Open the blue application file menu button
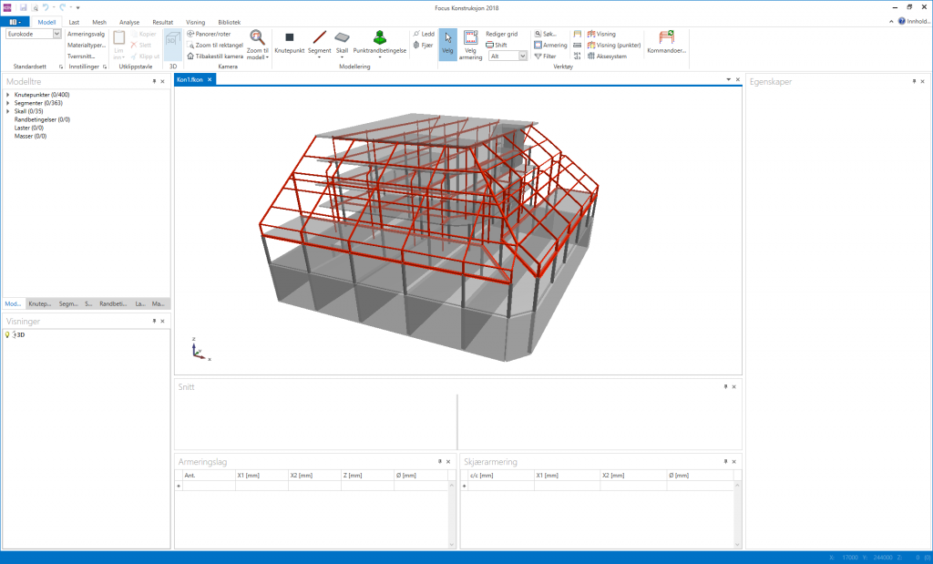The image size is (933, 564). point(15,22)
